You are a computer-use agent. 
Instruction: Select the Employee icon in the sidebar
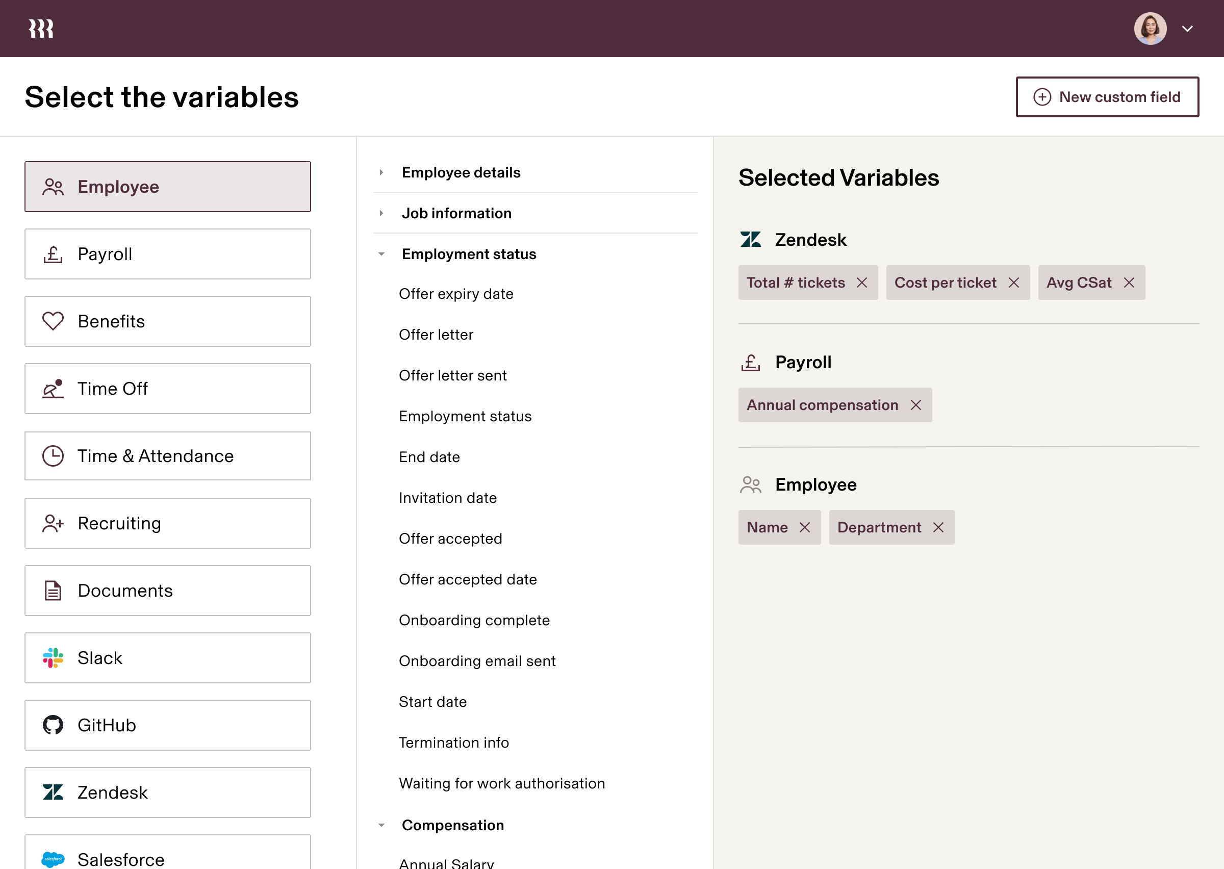(53, 186)
